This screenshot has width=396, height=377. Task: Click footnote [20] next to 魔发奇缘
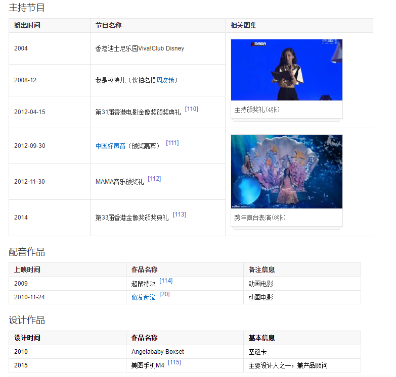pos(164,294)
